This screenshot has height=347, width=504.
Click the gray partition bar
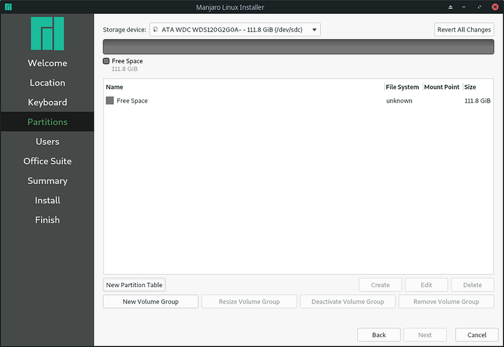click(298, 47)
